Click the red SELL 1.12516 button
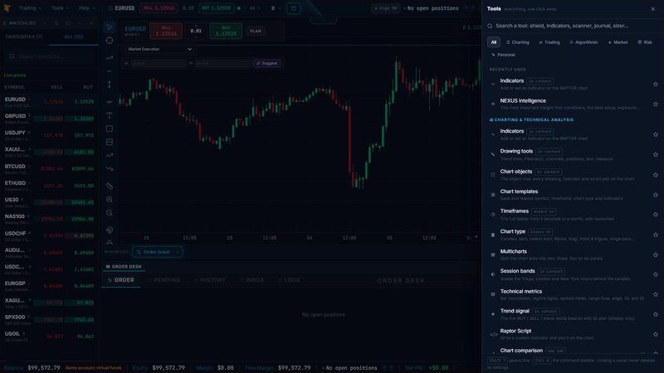 [166, 31]
